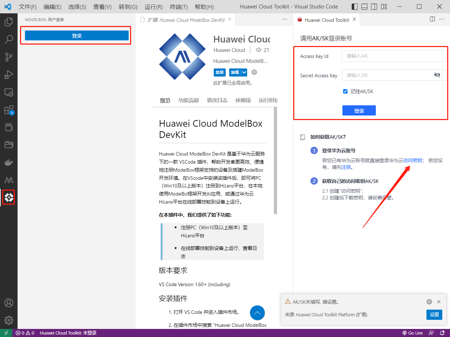
Task: Open the Explorer view in activity bar
Action: (9, 22)
